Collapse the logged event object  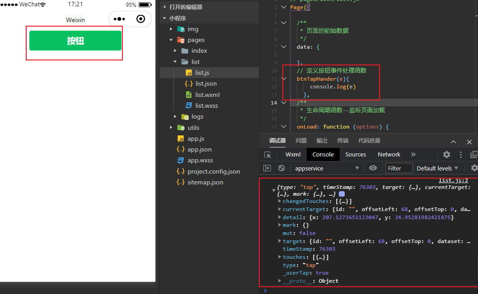[x=274, y=190]
